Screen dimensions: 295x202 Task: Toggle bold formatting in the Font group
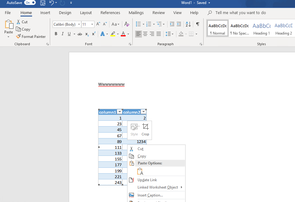point(56,34)
